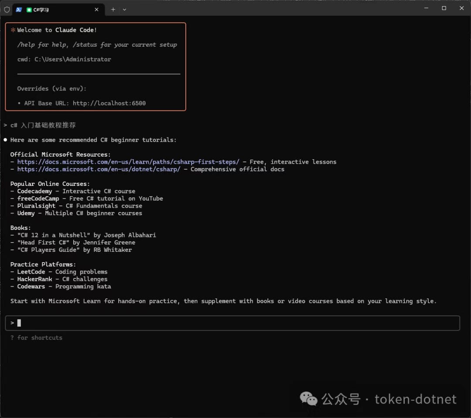This screenshot has width=471, height=418.
Task: Click 'Comprehensive official docs' description text
Action: coord(237,169)
